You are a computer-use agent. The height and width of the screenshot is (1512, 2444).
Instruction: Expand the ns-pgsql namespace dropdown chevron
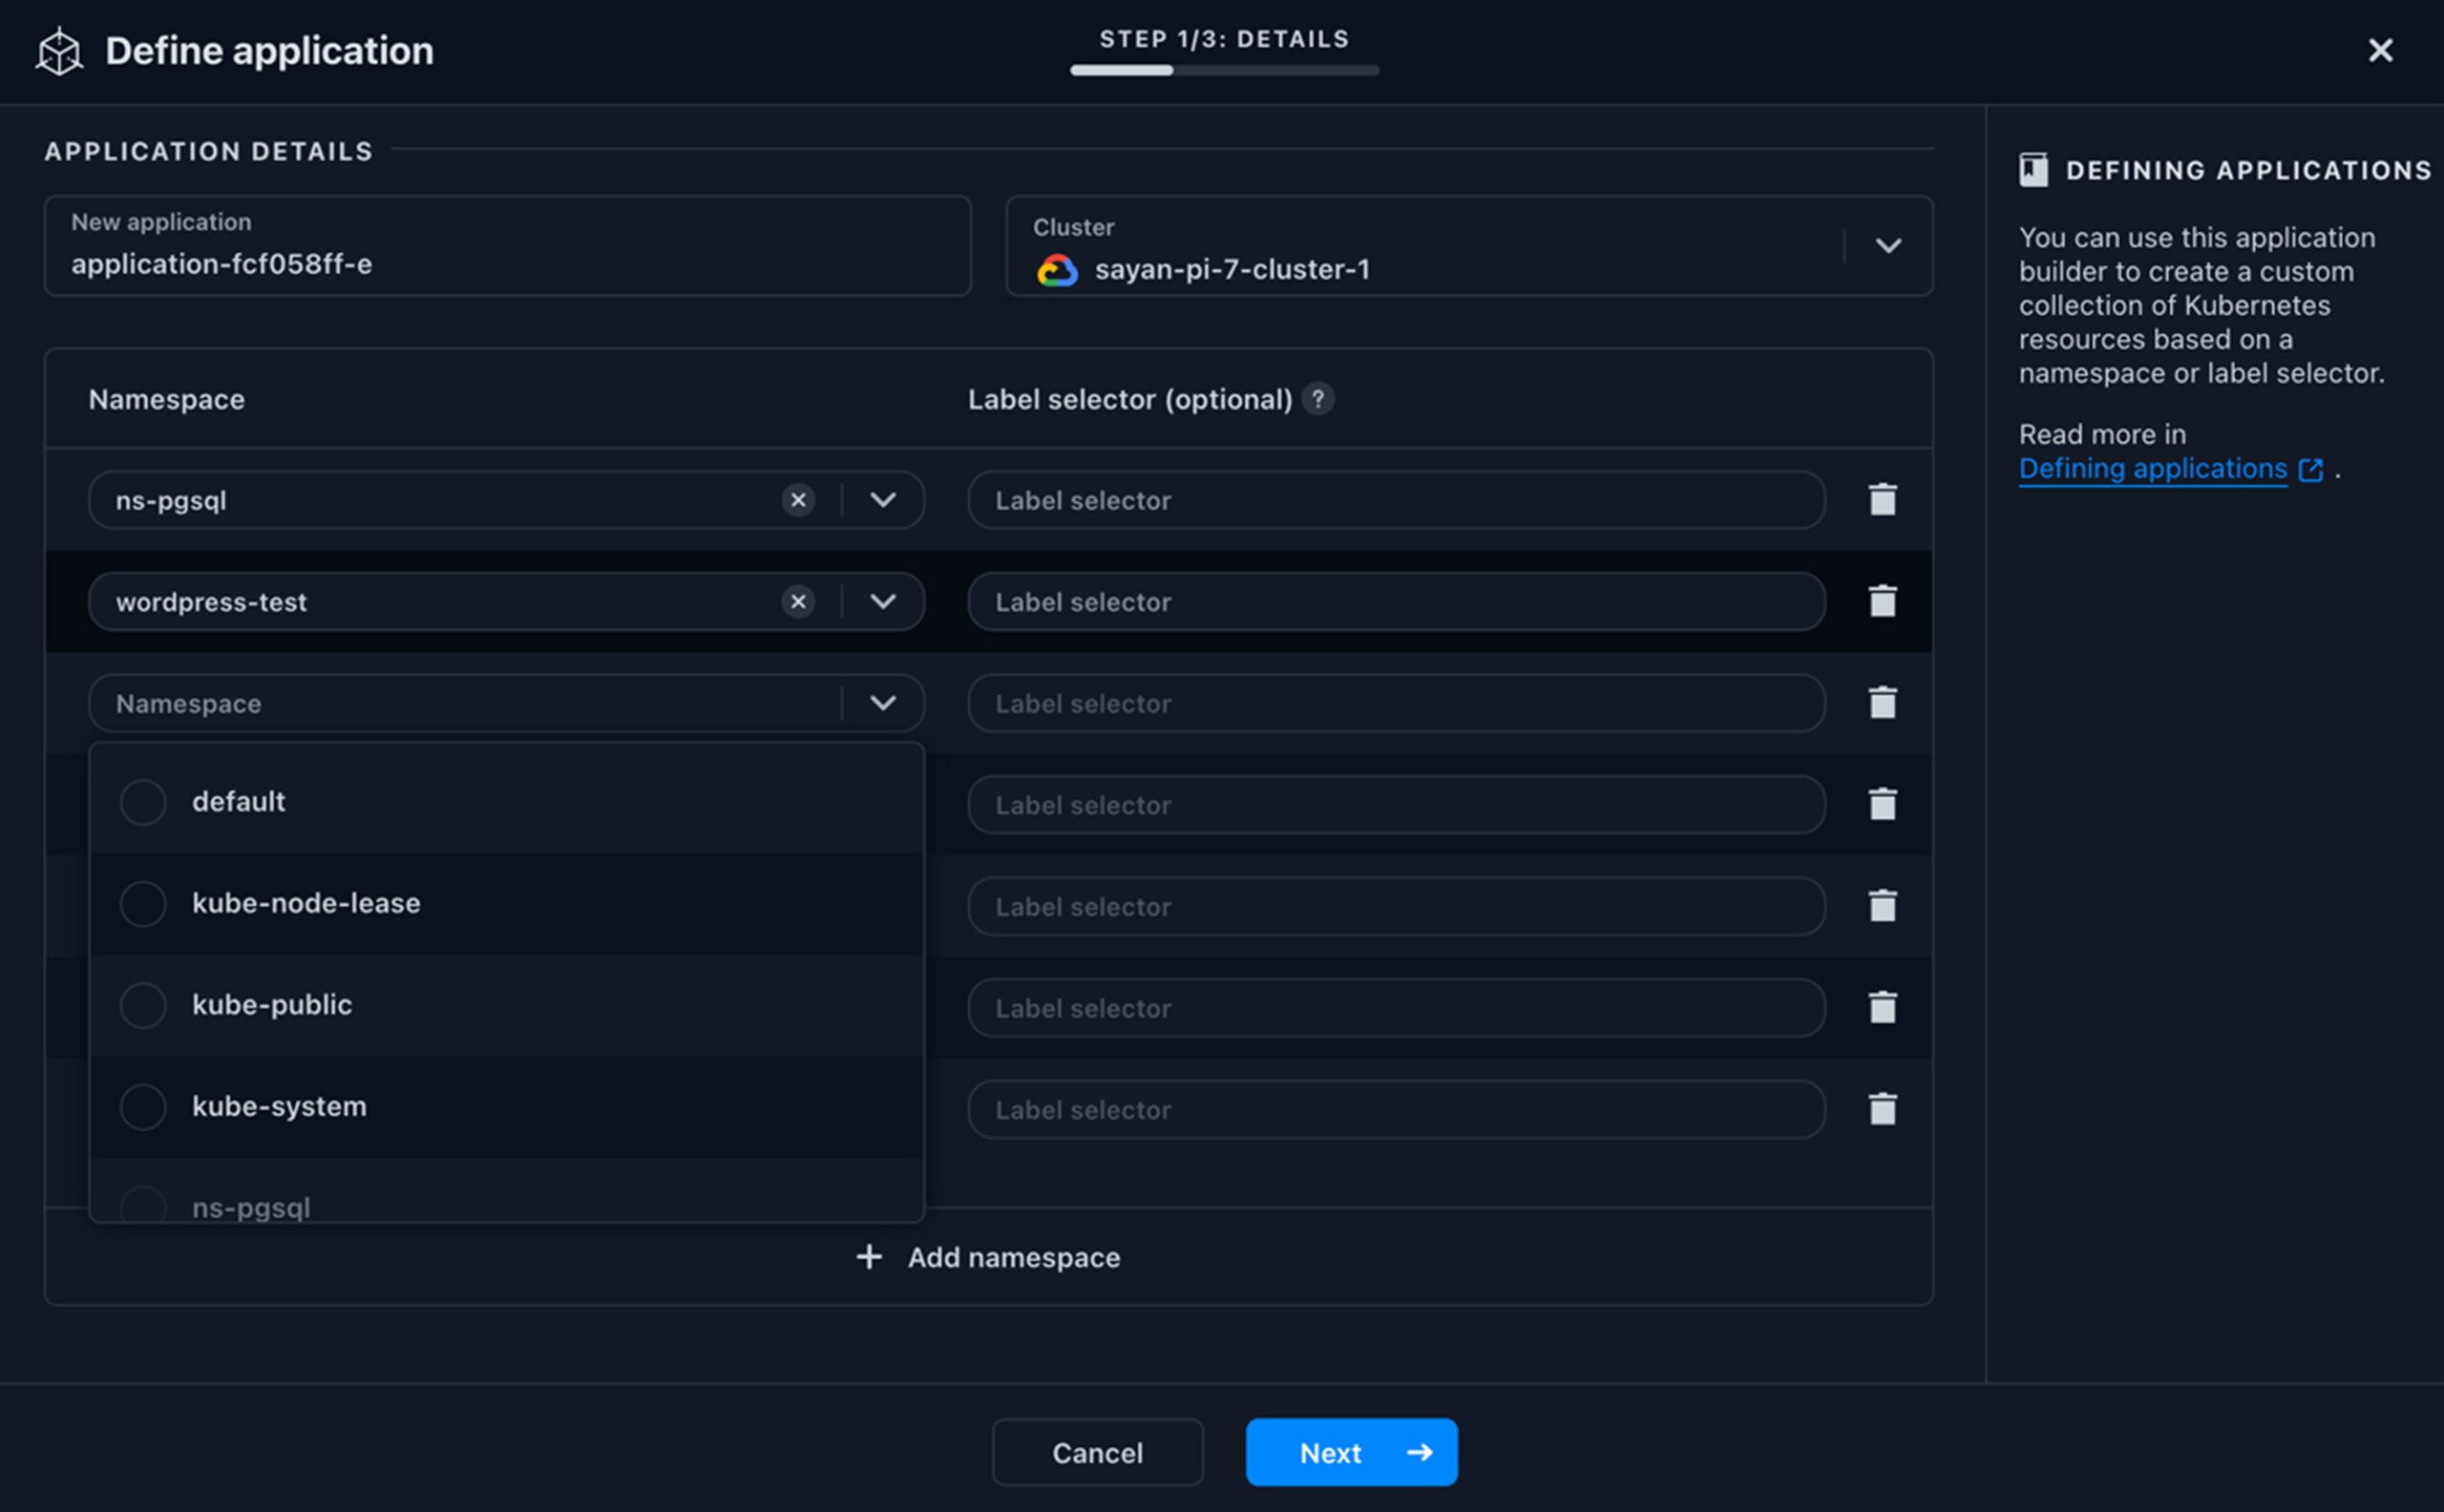click(882, 500)
